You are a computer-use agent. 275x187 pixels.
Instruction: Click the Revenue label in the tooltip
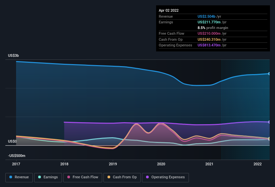coord(166,16)
